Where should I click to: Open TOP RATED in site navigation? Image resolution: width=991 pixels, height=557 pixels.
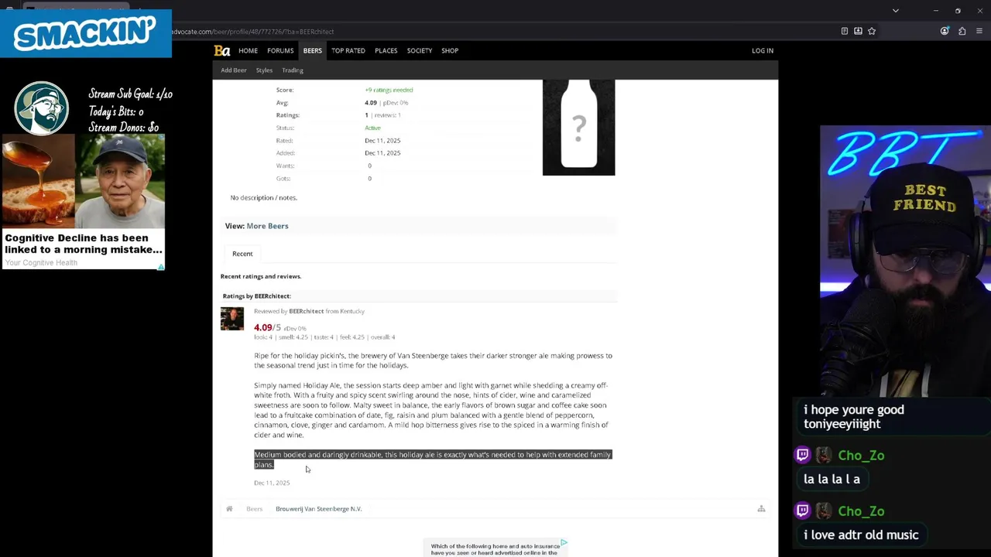pos(348,50)
